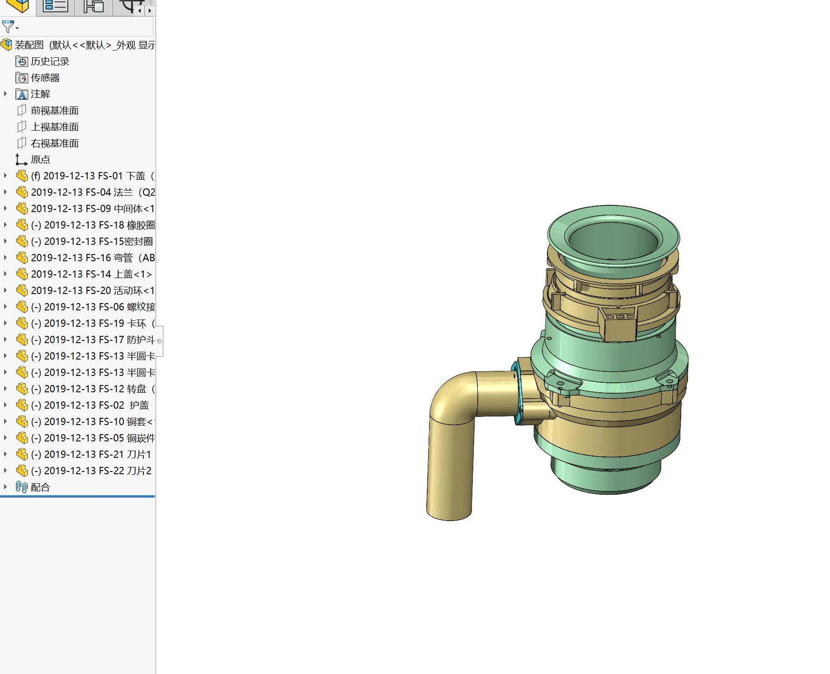
Task: Expand the FS-09 中间体 component
Action: 5,208
